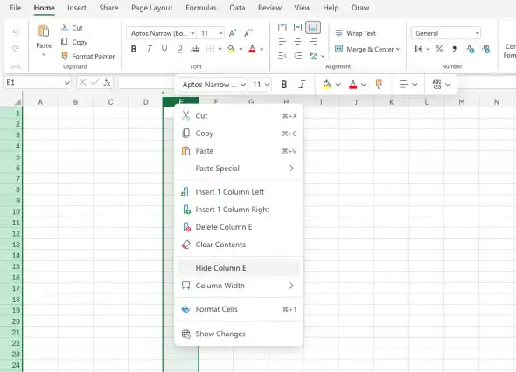This screenshot has height=372, width=516.
Task: Click the Undo arrow icon
Action: [x=16, y=32]
